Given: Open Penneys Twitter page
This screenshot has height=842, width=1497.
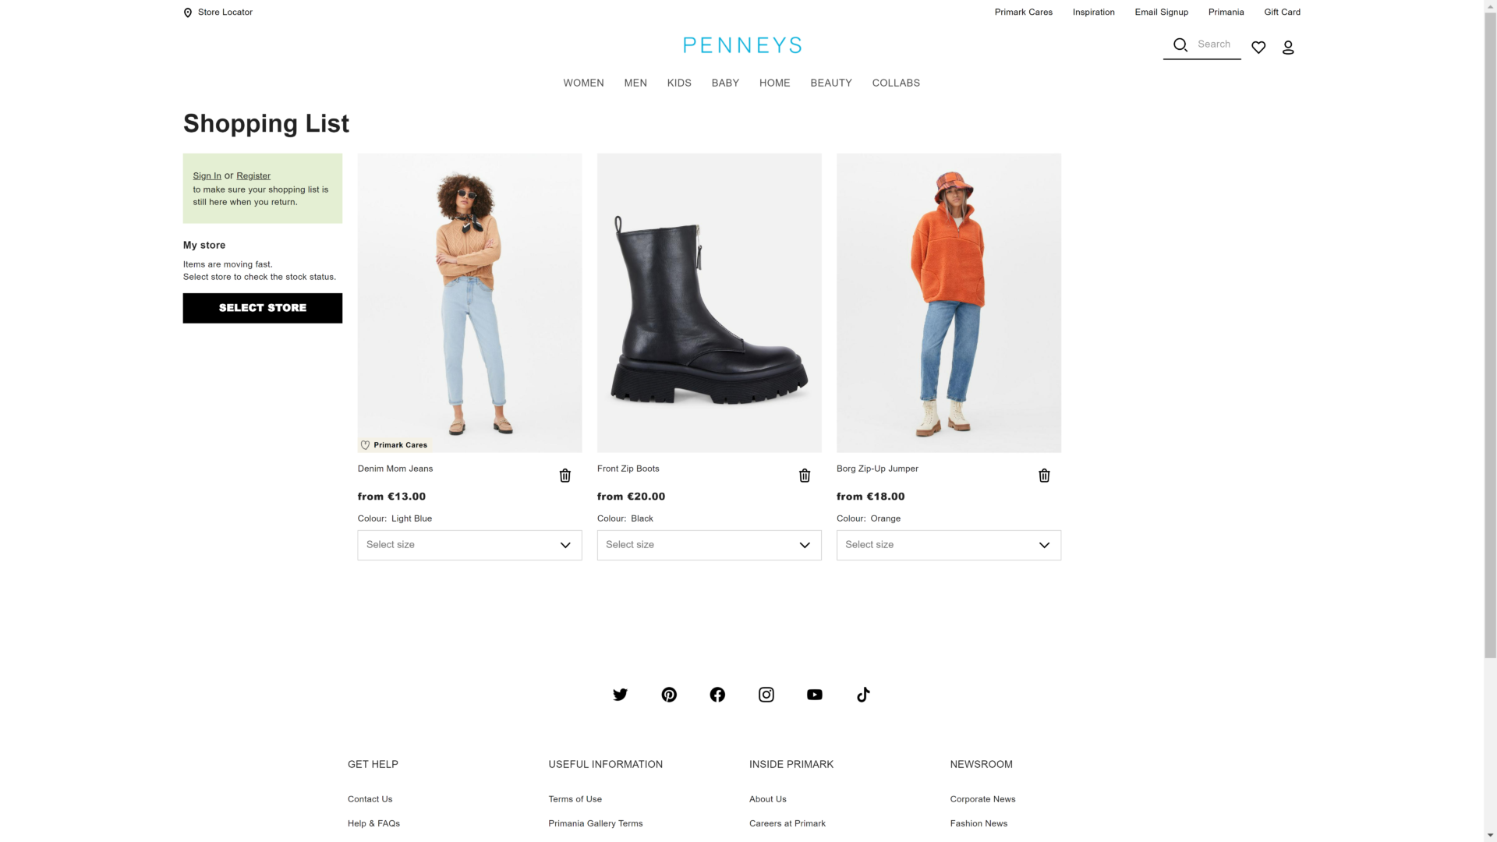Looking at the screenshot, I should (x=621, y=695).
